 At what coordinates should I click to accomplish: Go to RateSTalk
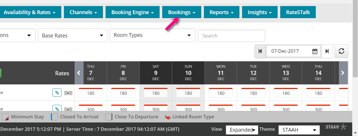coord(298,12)
